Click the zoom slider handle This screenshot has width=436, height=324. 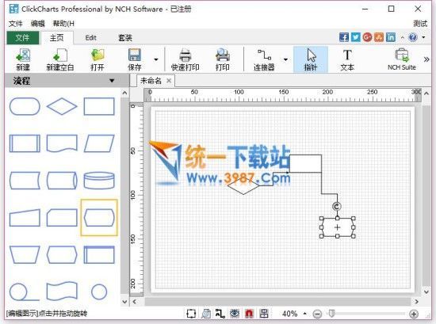pos(331,314)
